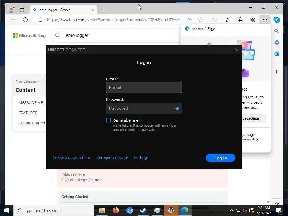
Task: Launch Firefox from the taskbar
Action: (x=116, y=210)
